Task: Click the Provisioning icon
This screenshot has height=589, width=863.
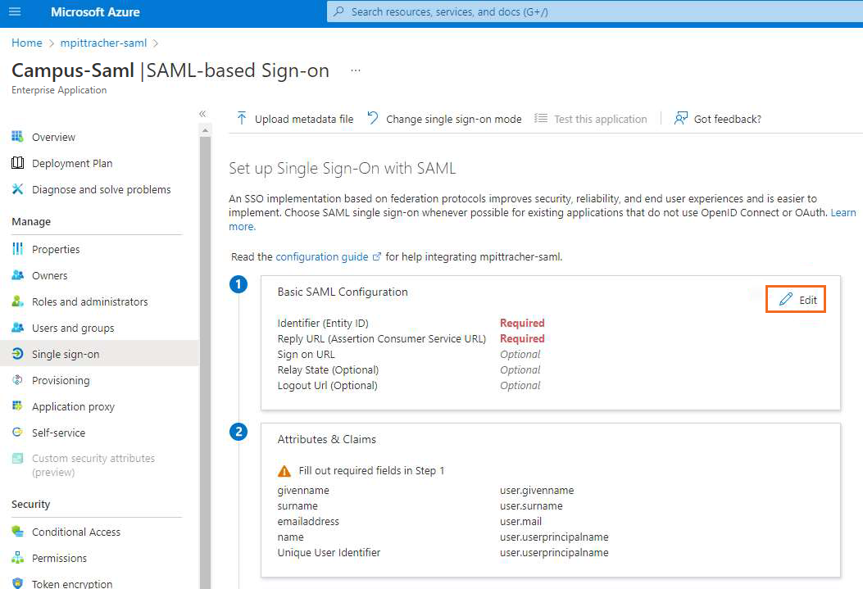Action: tap(17, 379)
